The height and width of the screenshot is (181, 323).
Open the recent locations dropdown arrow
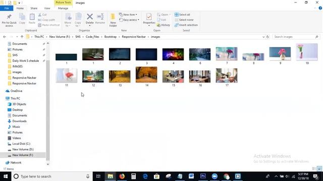17,37
